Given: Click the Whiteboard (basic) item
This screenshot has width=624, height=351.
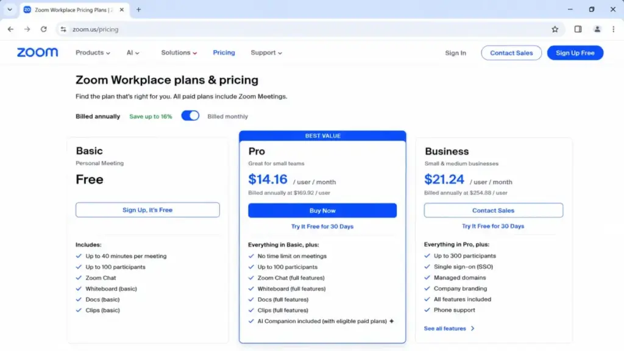Looking at the screenshot, I should coord(111,289).
